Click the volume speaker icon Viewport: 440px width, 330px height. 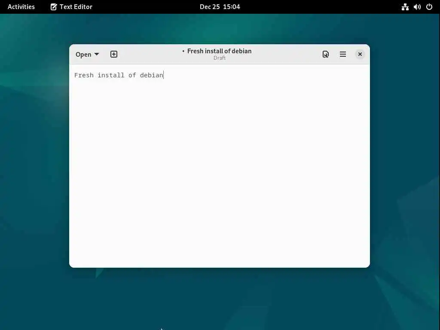[417, 7]
